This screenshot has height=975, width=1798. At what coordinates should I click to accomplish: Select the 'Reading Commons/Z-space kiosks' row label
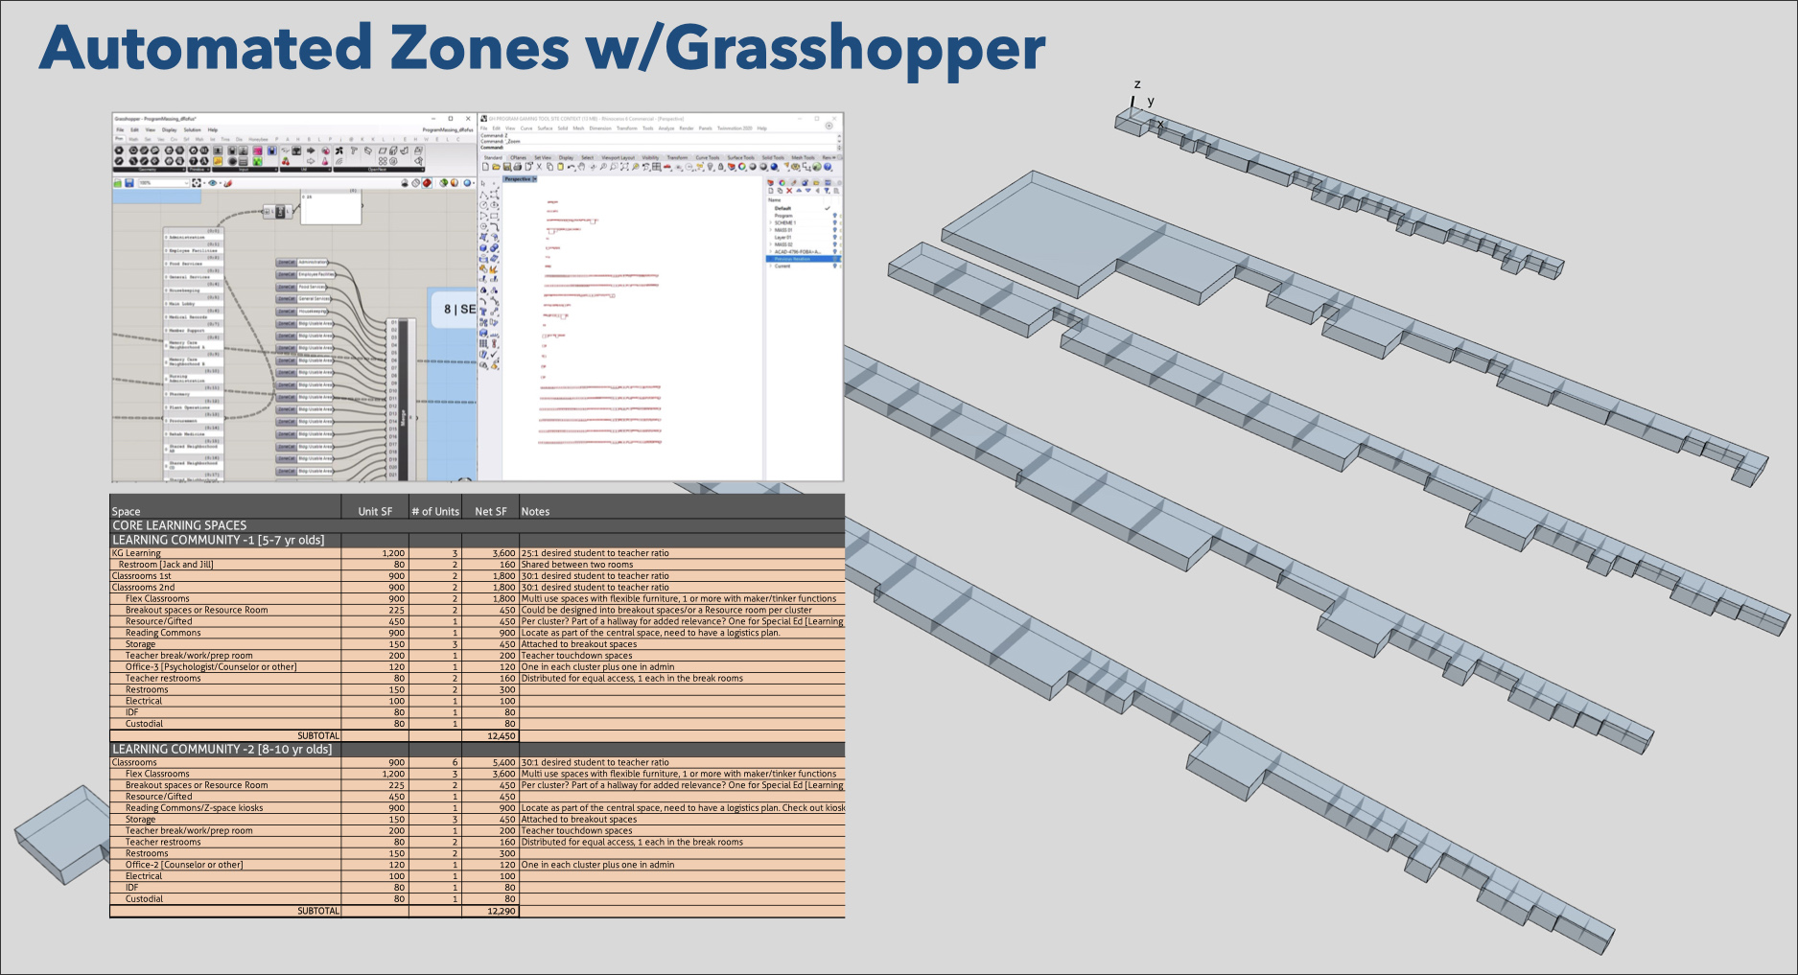click(194, 808)
